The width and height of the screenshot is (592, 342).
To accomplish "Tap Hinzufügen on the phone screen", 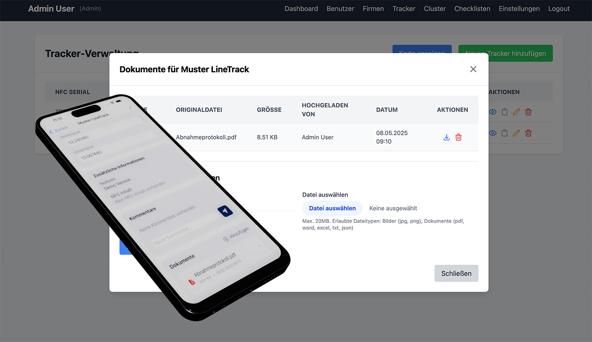I will coord(237,234).
